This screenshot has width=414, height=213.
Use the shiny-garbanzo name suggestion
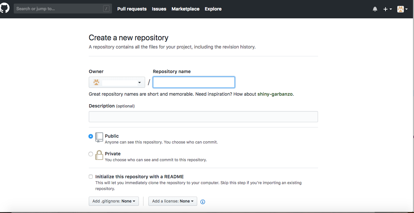click(x=275, y=94)
